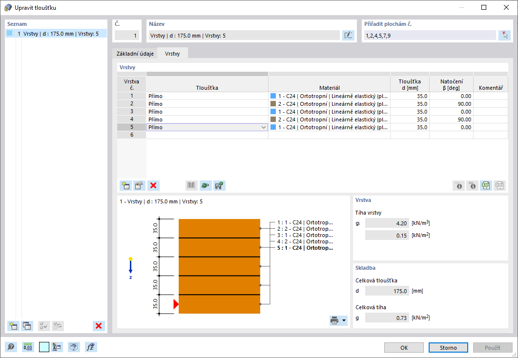Click the invert selection icon in Seznam
Image resolution: width=518 pixels, height=358 pixels.
(x=58, y=326)
